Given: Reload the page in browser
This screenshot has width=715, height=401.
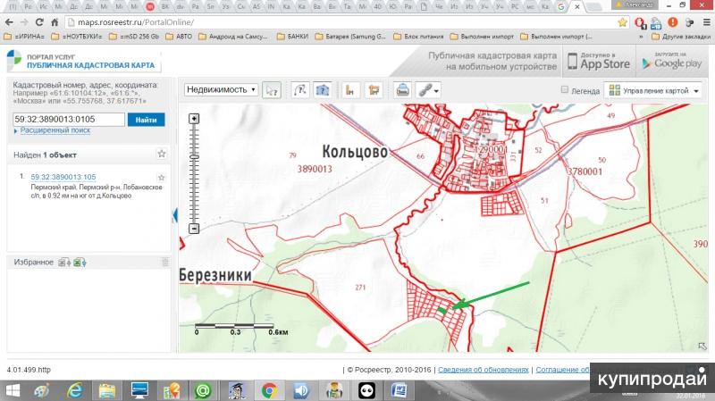Looking at the screenshot, I should (x=39, y=21).
